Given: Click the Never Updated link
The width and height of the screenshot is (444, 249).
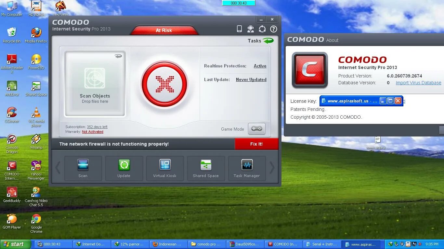Looking at the screenshot, I should click(x=251, y=79).
